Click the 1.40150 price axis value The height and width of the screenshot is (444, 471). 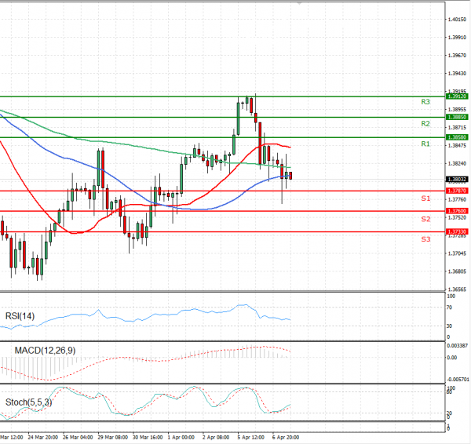coord(457,20)
